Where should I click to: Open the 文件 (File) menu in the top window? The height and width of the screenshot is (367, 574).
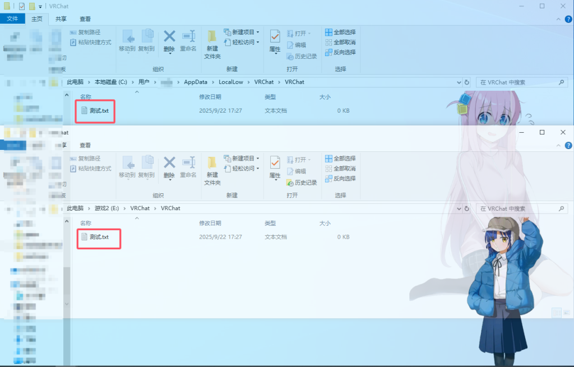12,18
